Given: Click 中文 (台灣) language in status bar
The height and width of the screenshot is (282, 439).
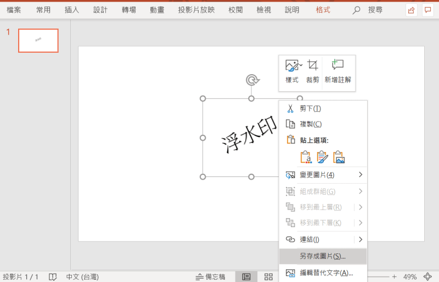Looking at the screenshot, I should click(x=82, y=277).
